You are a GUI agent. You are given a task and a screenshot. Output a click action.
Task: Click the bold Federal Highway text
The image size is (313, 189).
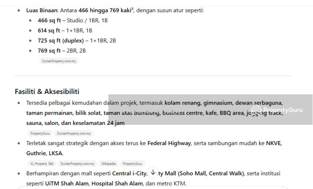169,143
